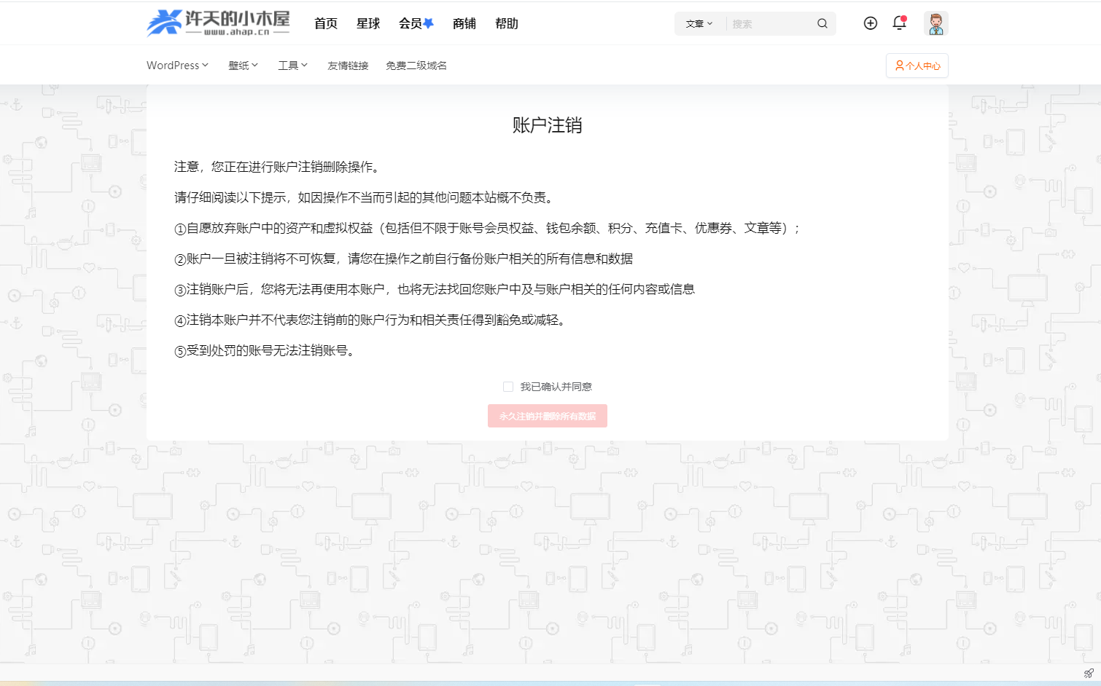Click the 永久注销并删除所有数据 button

tap(547, 416)
